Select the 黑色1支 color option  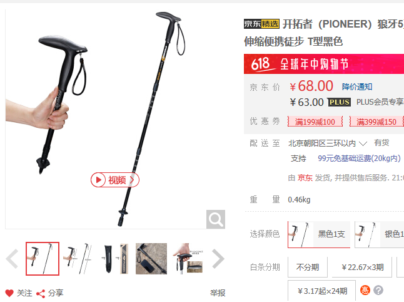319,234
